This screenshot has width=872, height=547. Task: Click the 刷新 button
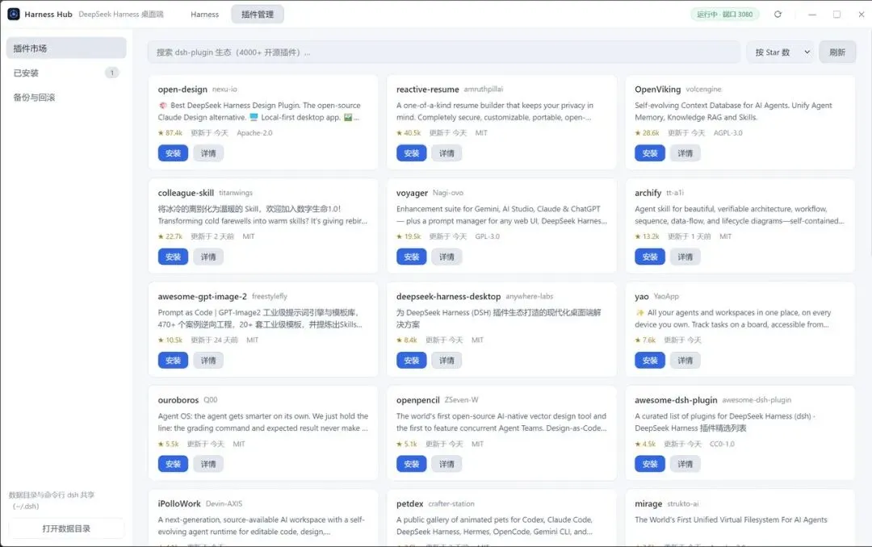tap(837, 52)
